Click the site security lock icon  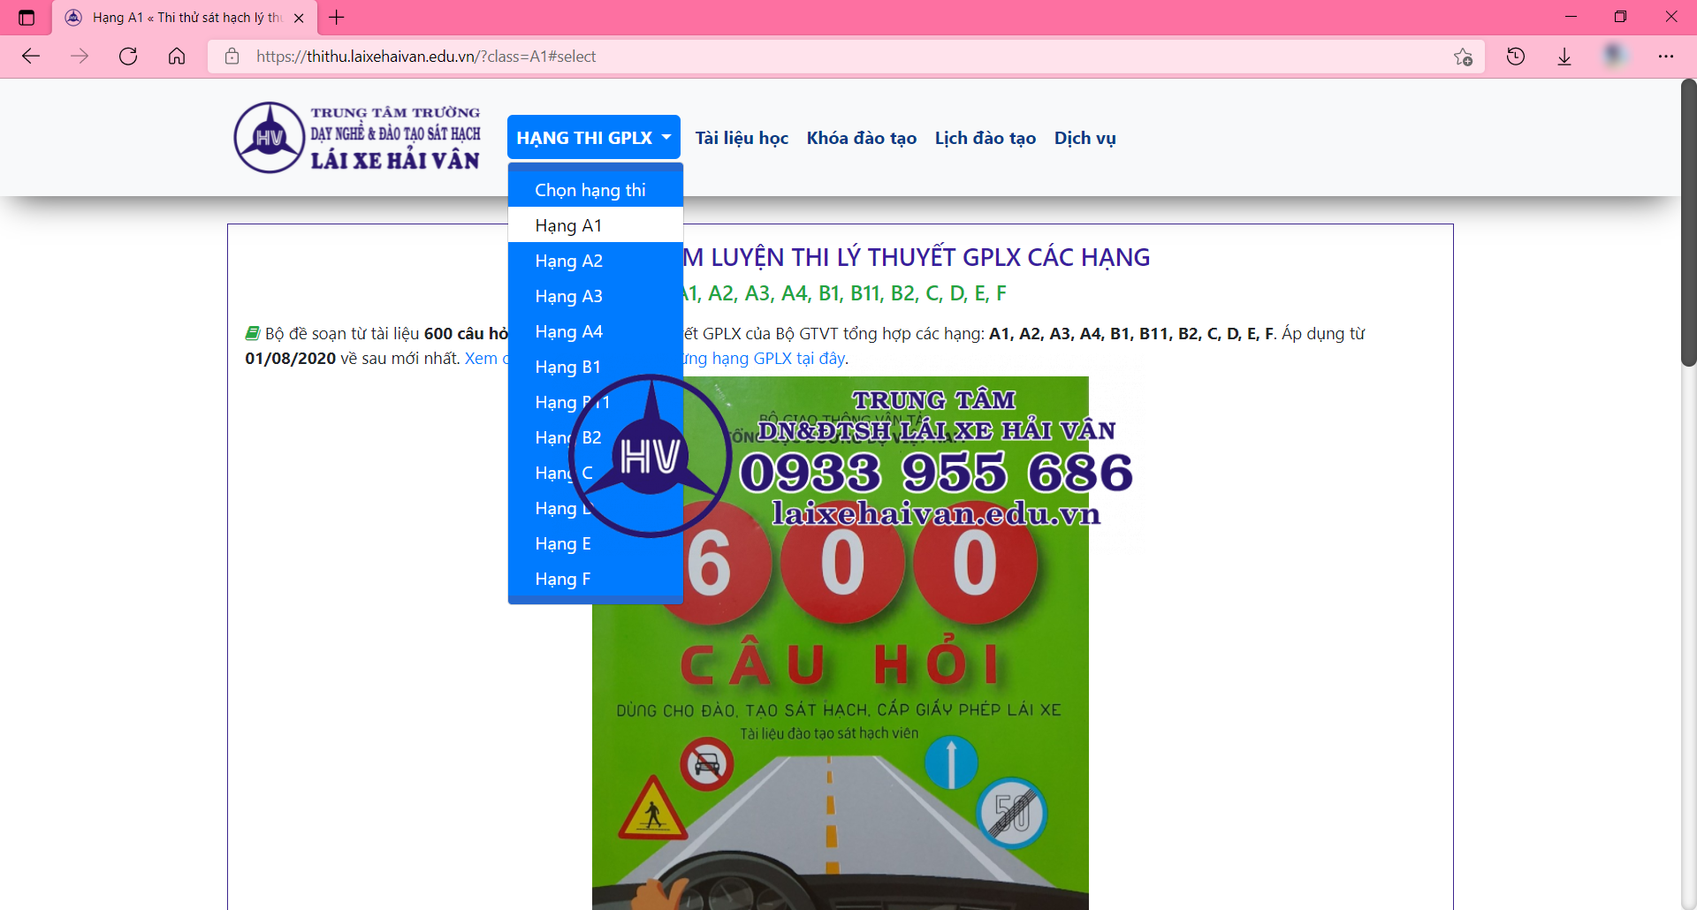[x=232, y=56]
